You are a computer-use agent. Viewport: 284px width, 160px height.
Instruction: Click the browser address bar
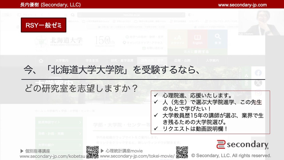pyautogui.click(x=131, y=15)
